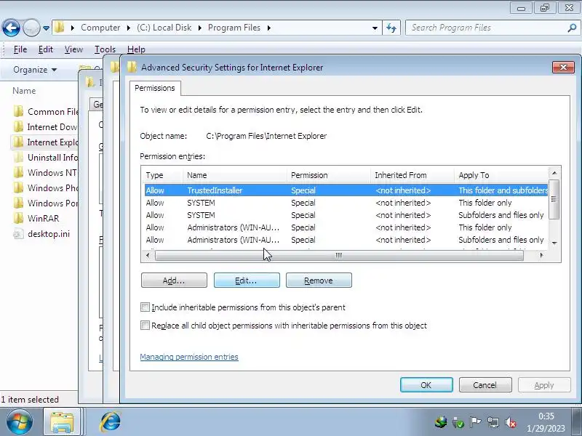Select the Windows Portable folder icon
The height and width of the screenshot is (436, 582).
tap(18, 203)
